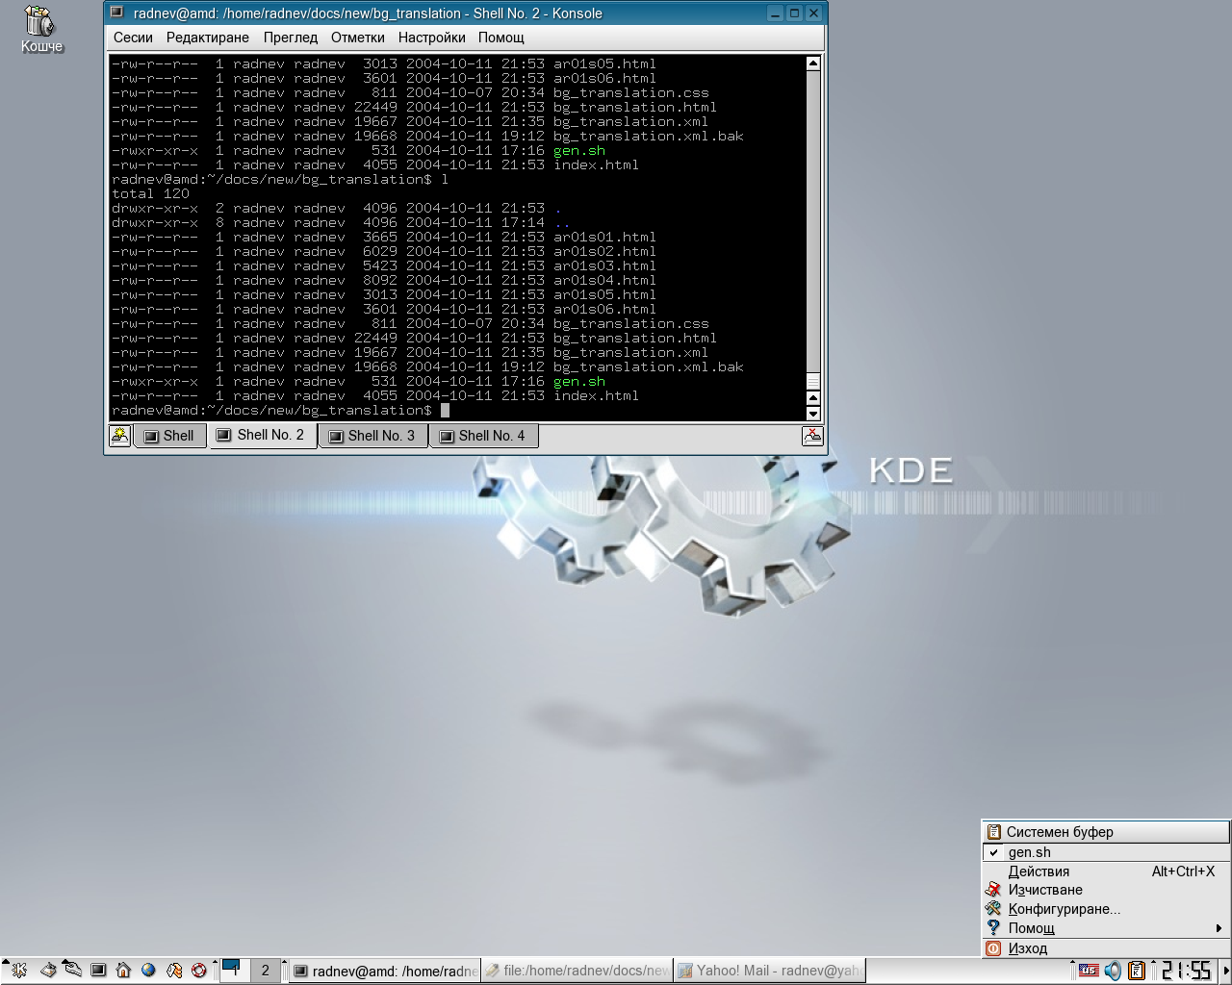Image resolution: width=1232 pixels, height=985 pixels.
Task: Click the terminal scrollbar up arrow
Action: point(812,63)
